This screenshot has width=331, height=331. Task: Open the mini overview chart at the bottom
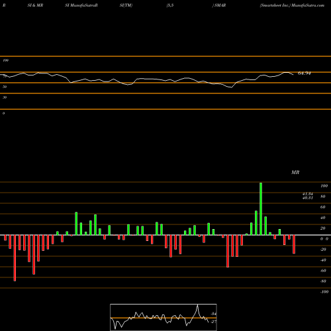coord(164,317)
